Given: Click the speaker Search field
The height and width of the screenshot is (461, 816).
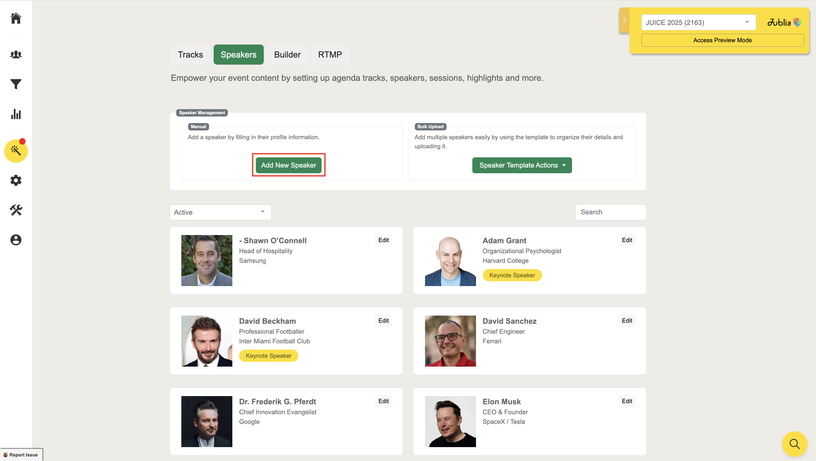Looking at the screenshot, I should click(x=610, y=212).
